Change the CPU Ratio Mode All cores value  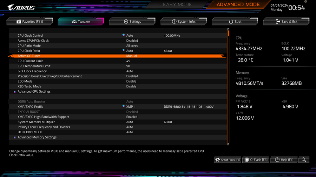pyautogui.click(x=132, y=46)
